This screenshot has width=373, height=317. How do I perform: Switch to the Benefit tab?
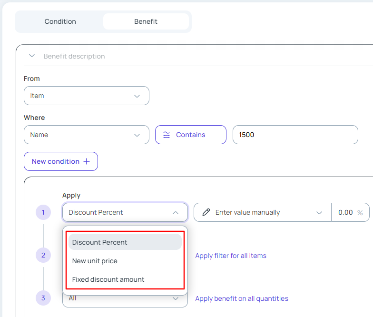146,21
